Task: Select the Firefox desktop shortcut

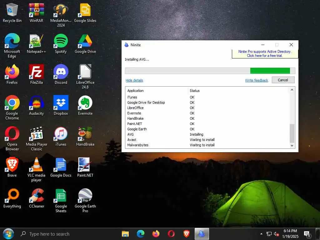Action: [12, 75]
